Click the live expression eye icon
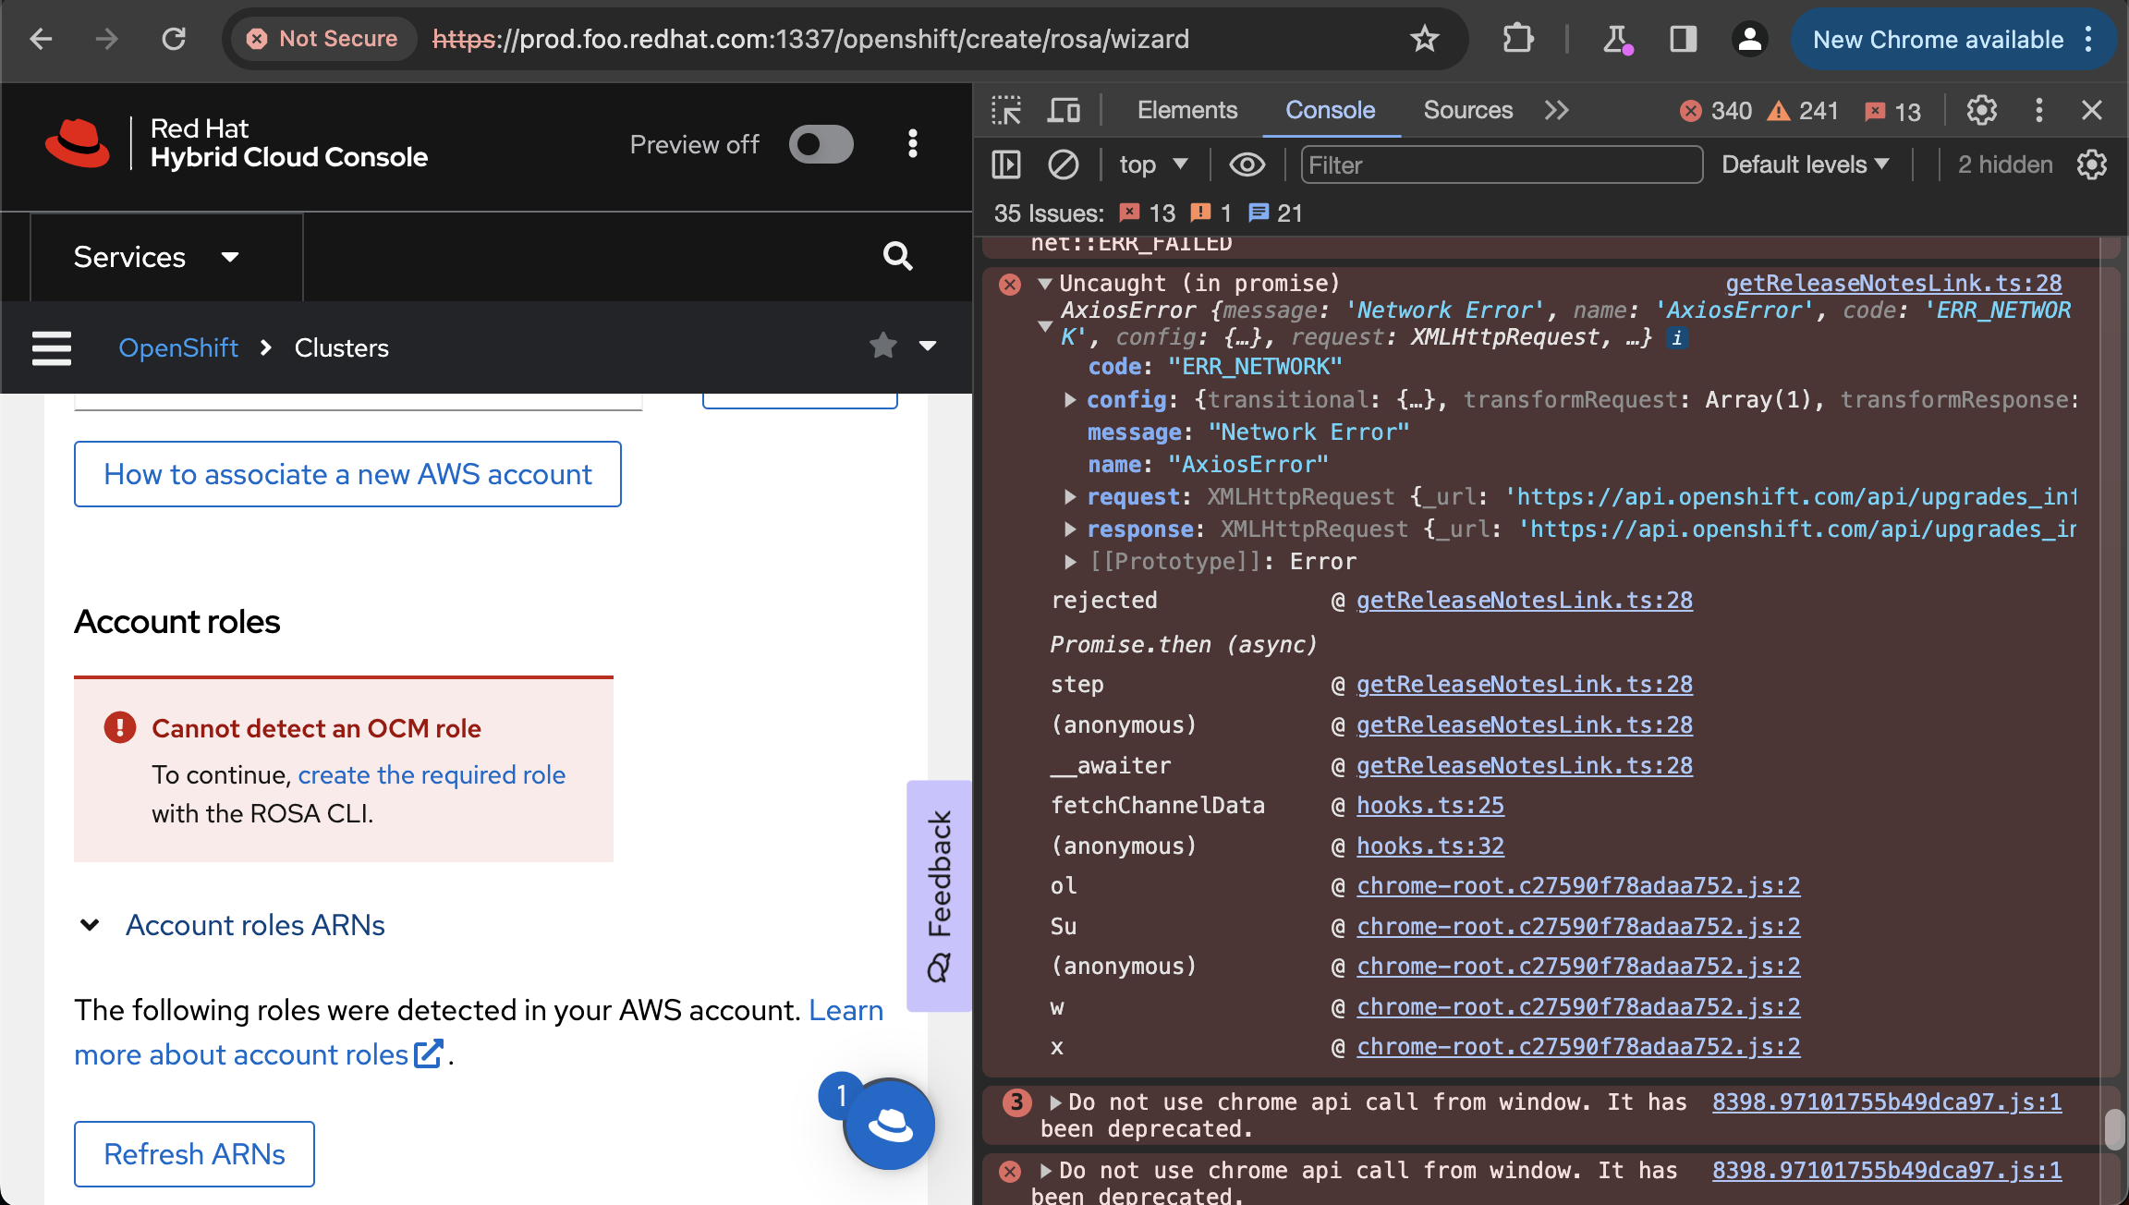This screenshot has width=2129, height=1205. [1247, 165]
